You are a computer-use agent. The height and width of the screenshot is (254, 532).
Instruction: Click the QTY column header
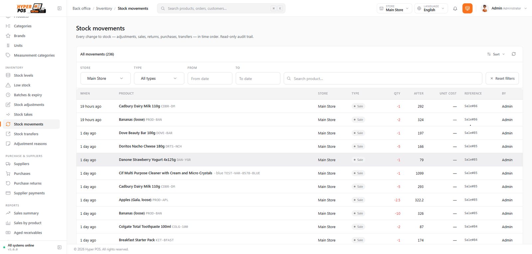(x=397, y=94)
